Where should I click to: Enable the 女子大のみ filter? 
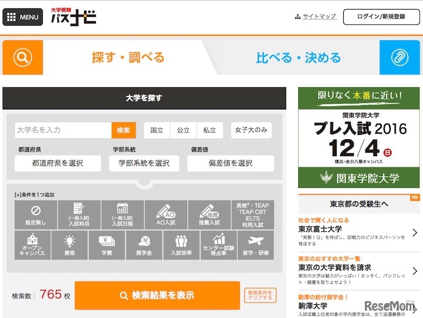pyautogui.click(x=252, y=129)
